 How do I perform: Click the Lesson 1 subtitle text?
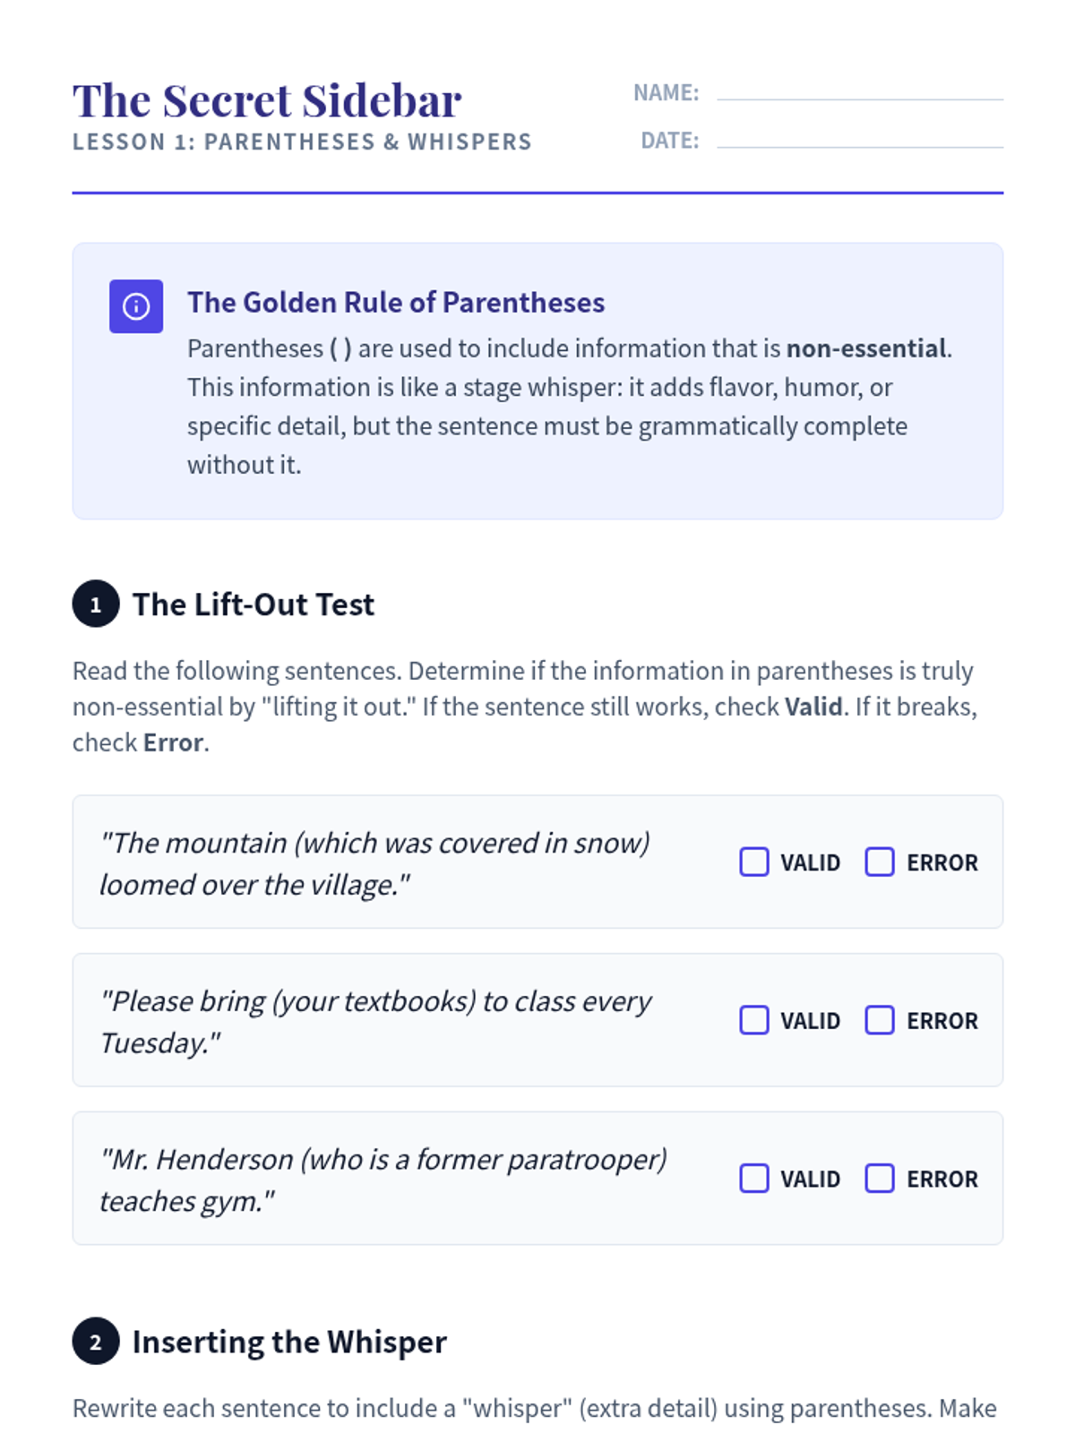(x=302, y=142)
